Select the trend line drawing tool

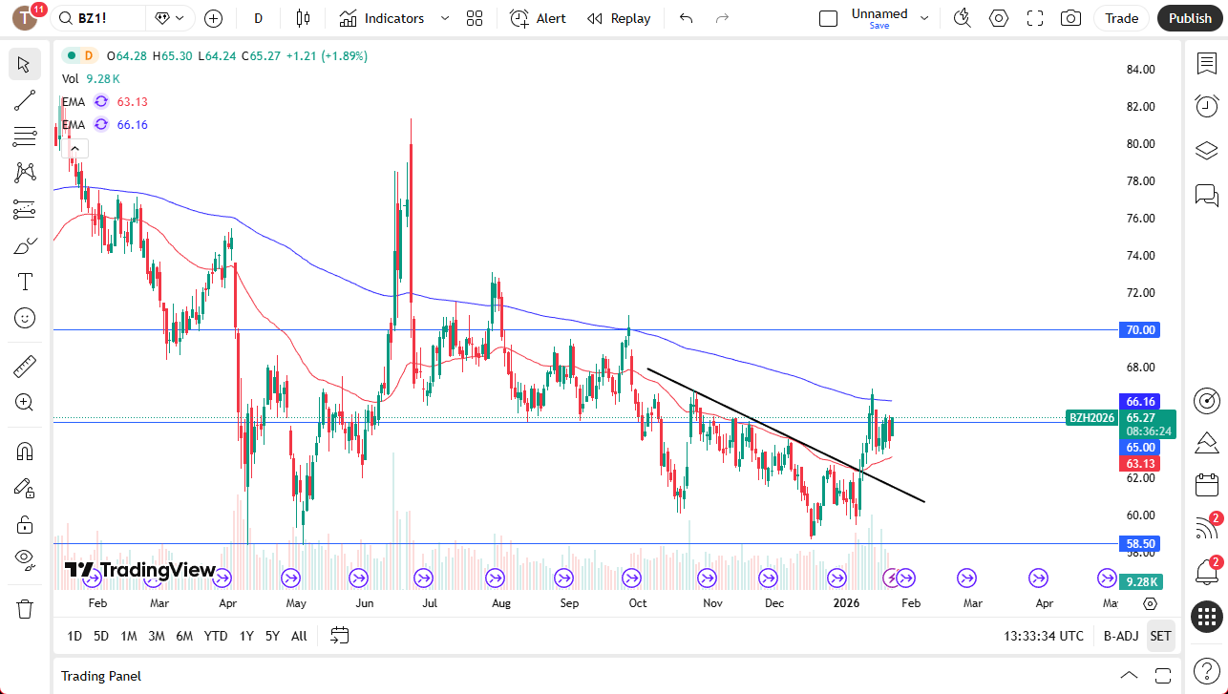click(x=25, y=100)
